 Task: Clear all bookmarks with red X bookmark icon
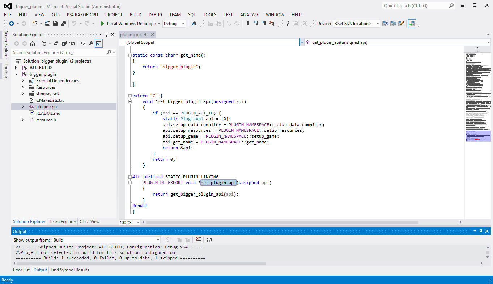[272, 24]
